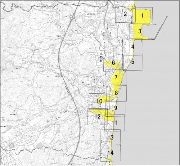Image resolution: width=180 pixels, height=166 pixels.
Task: Click map section number 10
Action: coord(100,101)
